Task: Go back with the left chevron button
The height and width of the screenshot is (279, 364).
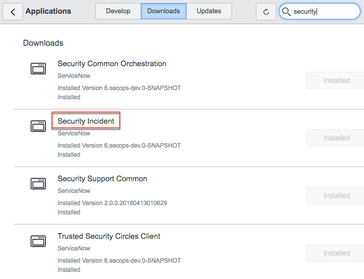Action: [13, 12]
